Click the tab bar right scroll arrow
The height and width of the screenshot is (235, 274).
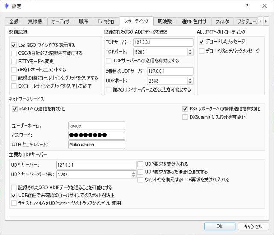266,21
